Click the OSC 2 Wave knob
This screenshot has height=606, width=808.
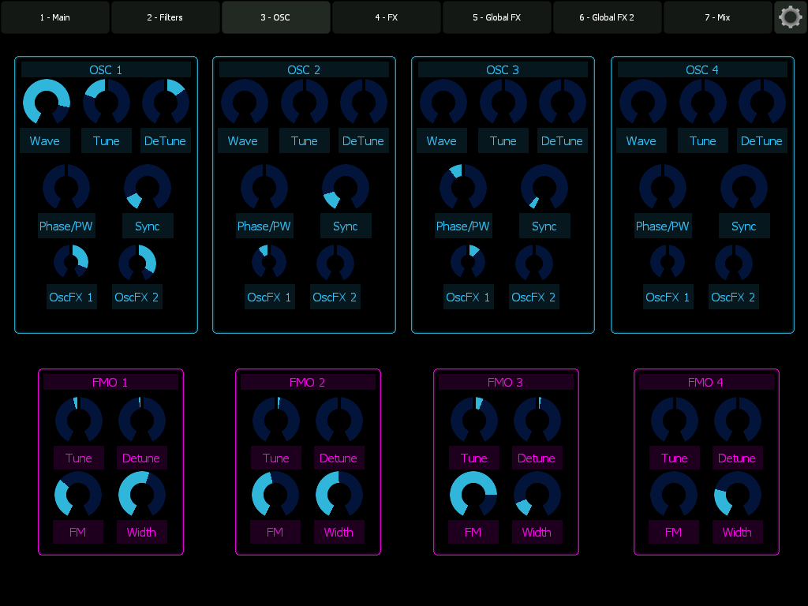pyautogui.click(x=245, y=102)
